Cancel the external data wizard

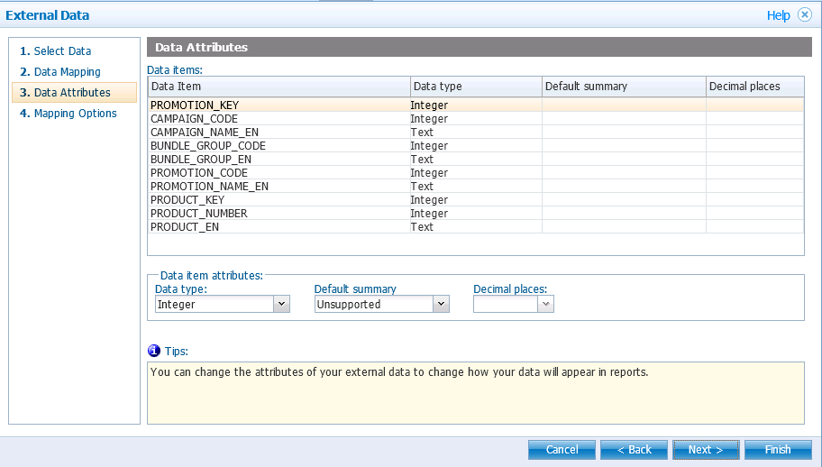click(x=562, y=450)
